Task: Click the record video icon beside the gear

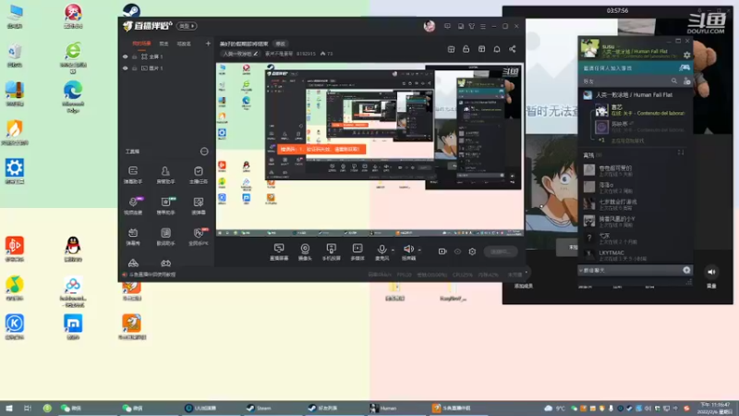Action: (442, 251)
